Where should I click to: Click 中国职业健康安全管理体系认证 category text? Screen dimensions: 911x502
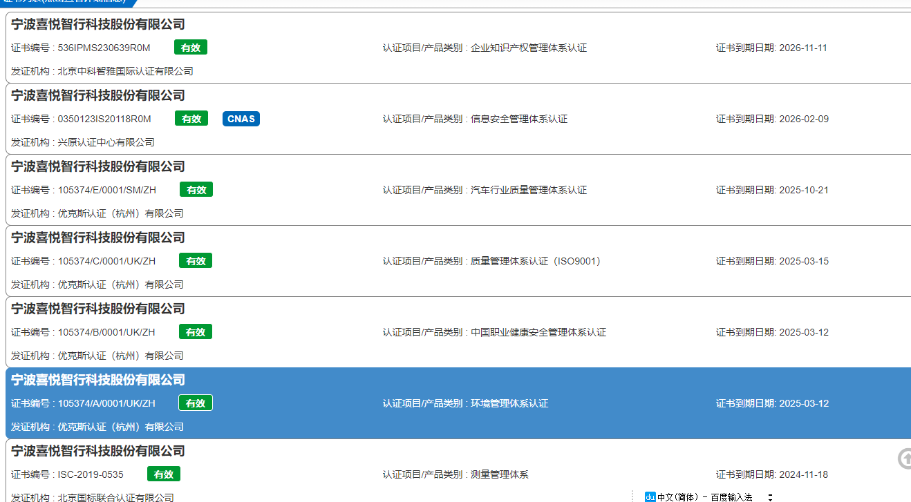pos(538,332)
